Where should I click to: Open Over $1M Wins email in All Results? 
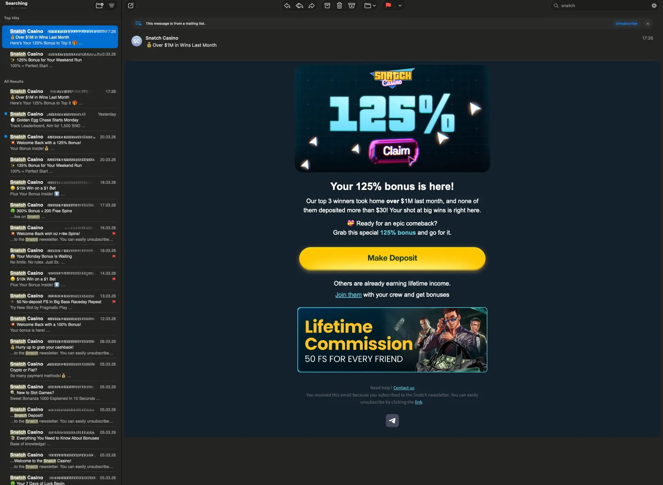(60, 97)
